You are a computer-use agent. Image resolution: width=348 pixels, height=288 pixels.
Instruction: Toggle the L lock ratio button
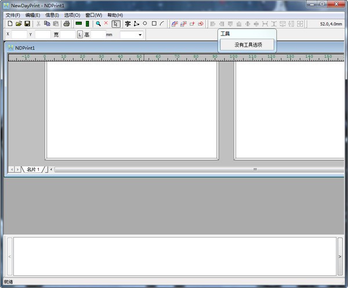point(80,35)
